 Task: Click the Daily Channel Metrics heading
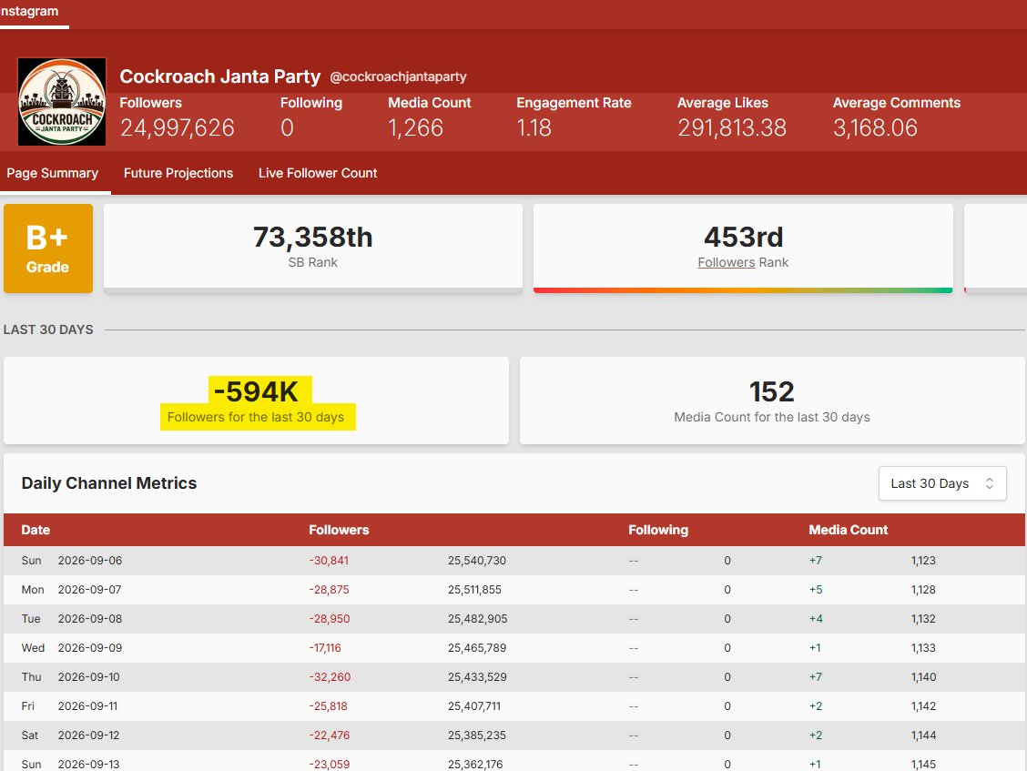108,483
